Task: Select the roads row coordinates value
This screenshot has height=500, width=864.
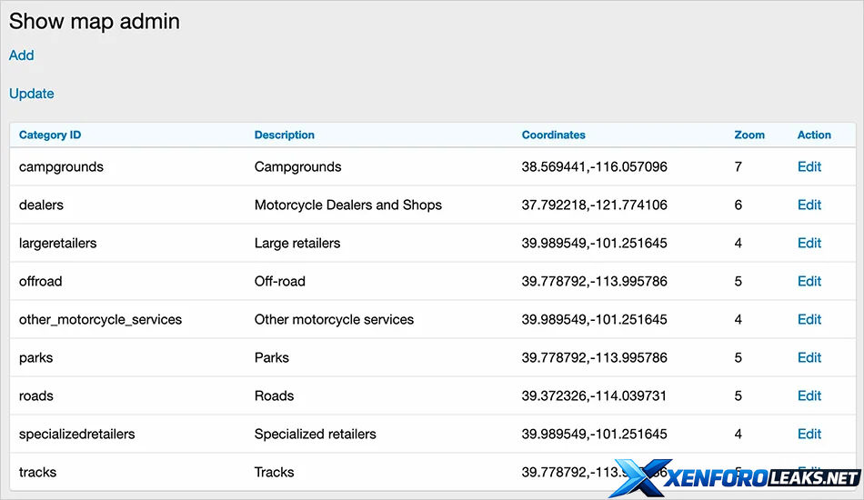Action: click(x=594, y=396)
